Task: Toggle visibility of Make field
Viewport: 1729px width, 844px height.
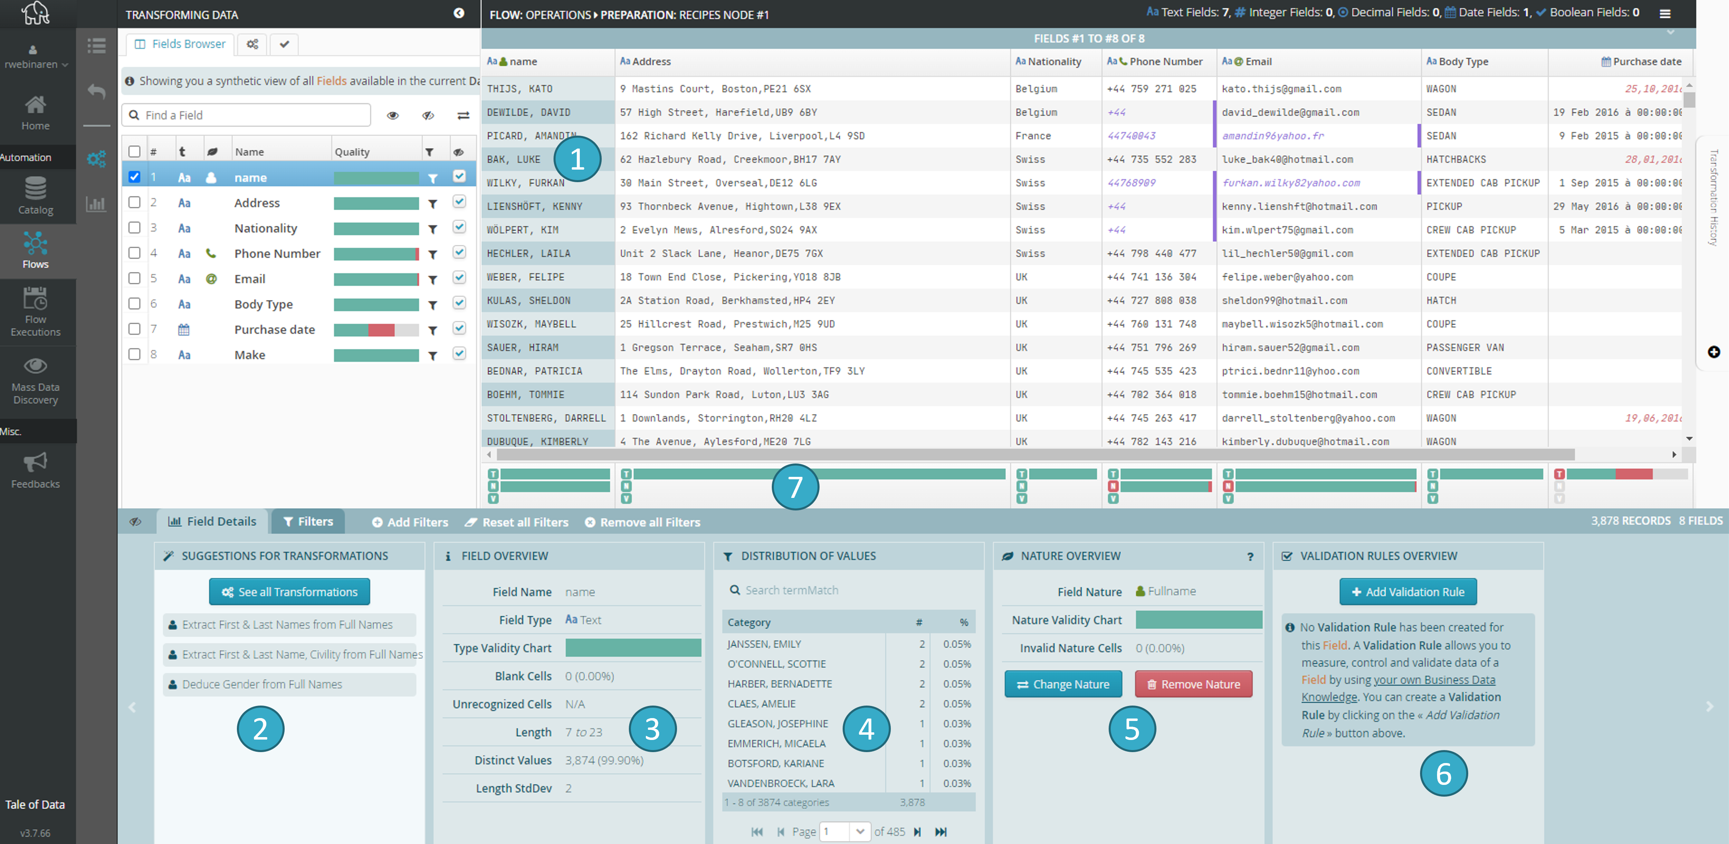Action: tap(459, 353)
